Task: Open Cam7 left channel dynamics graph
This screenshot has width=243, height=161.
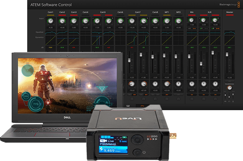Action: coord(132,41)
